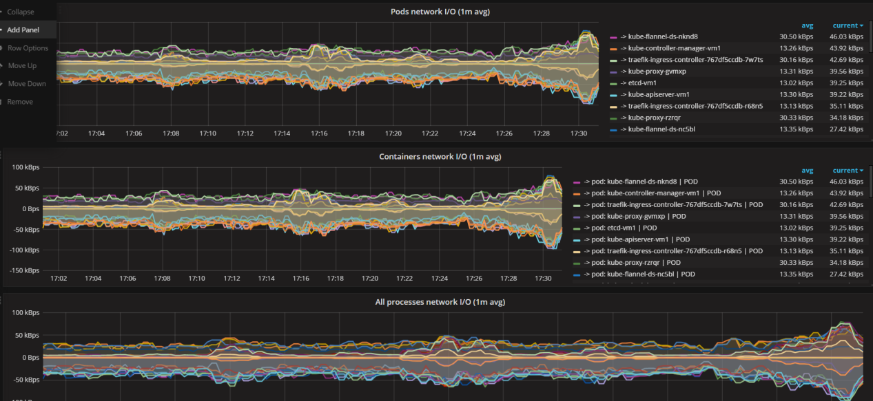Open the All processes network I/O title
This screenshot has width=873, height=401.
coord(440,302)
